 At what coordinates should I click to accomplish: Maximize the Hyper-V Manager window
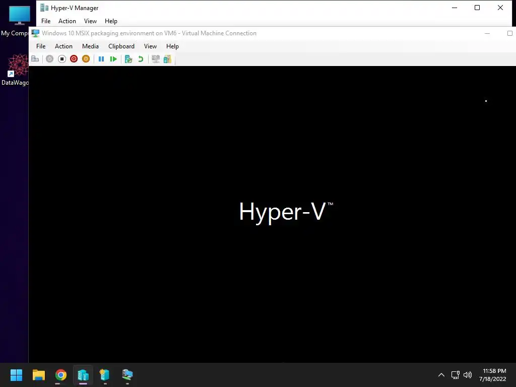[477, 8]
